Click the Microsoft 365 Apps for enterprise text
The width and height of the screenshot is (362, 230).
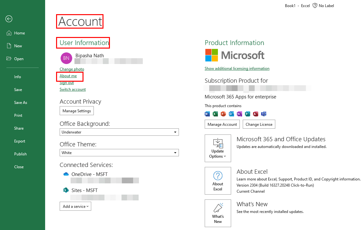(x=240, y=97)
